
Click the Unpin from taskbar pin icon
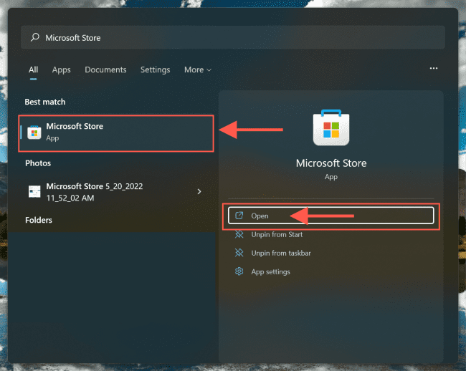coord(239,253)
